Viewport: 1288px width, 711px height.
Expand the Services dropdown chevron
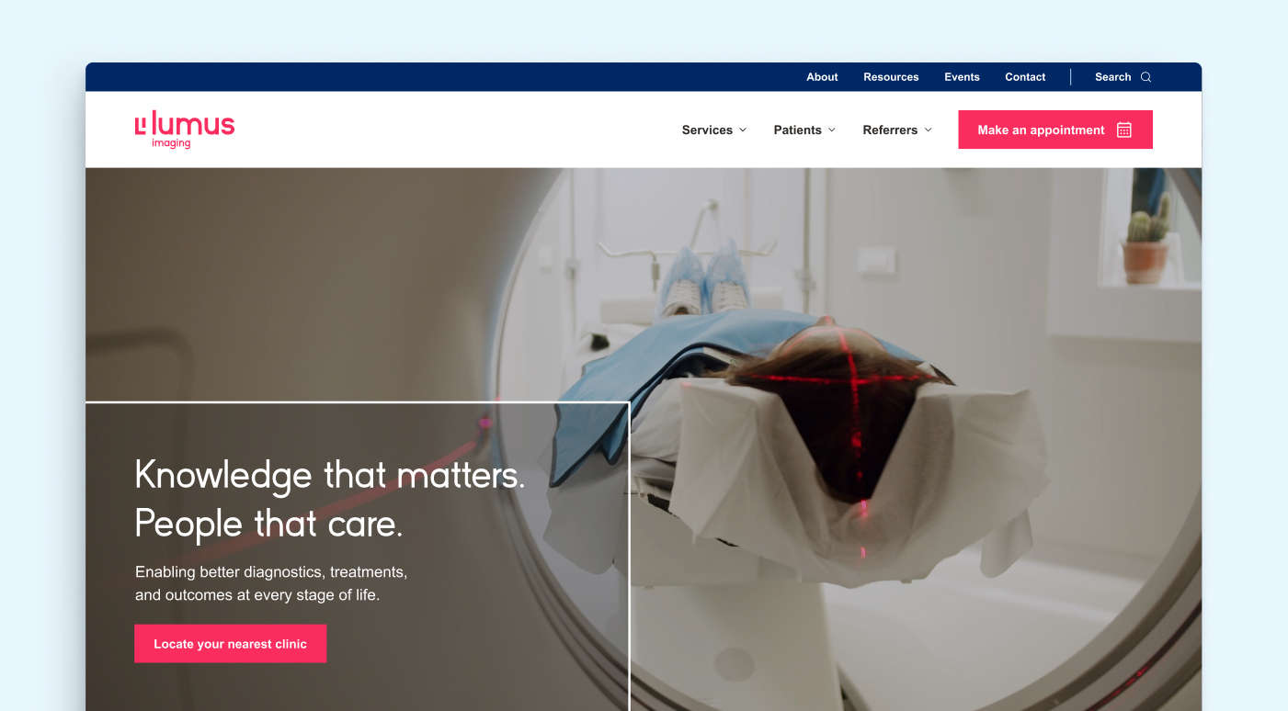(743, 130)
